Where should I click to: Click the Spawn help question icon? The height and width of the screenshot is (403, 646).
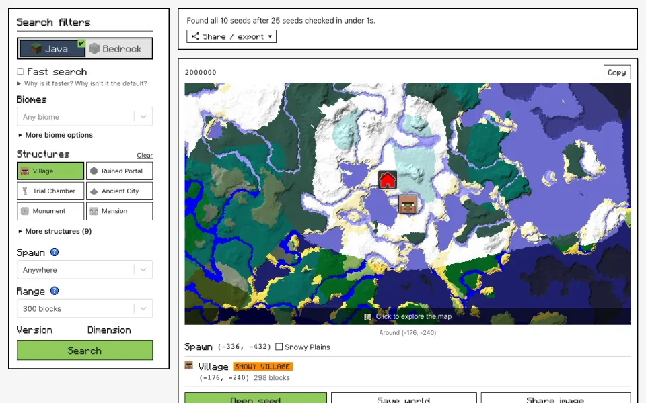click(55, 252)
